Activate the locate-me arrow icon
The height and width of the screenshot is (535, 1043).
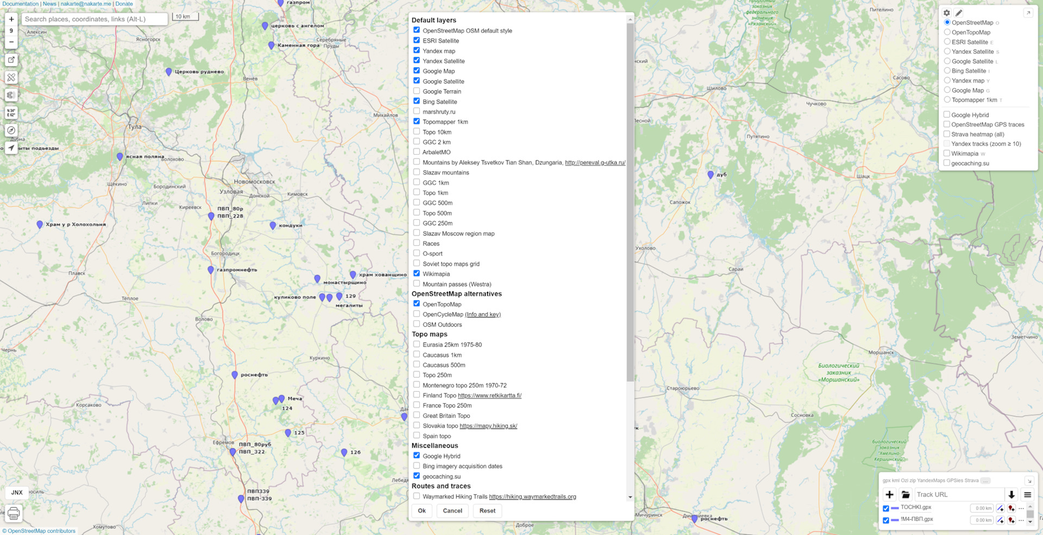(x=11, y=148)
